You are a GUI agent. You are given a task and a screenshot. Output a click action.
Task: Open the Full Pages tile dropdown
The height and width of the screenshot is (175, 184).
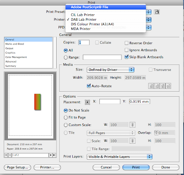pyautogui.click(x=111, y=133)
